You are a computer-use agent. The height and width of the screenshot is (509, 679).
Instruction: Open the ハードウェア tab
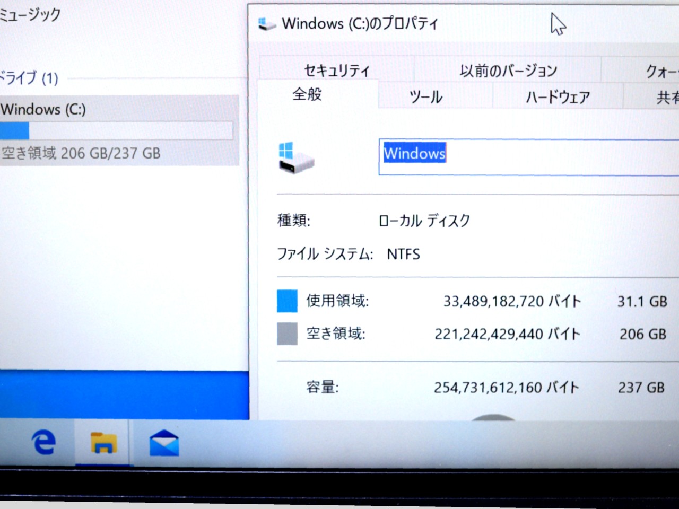(558, 97)
